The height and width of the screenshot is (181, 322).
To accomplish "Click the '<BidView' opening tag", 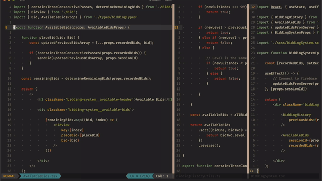I will point(61,125).
